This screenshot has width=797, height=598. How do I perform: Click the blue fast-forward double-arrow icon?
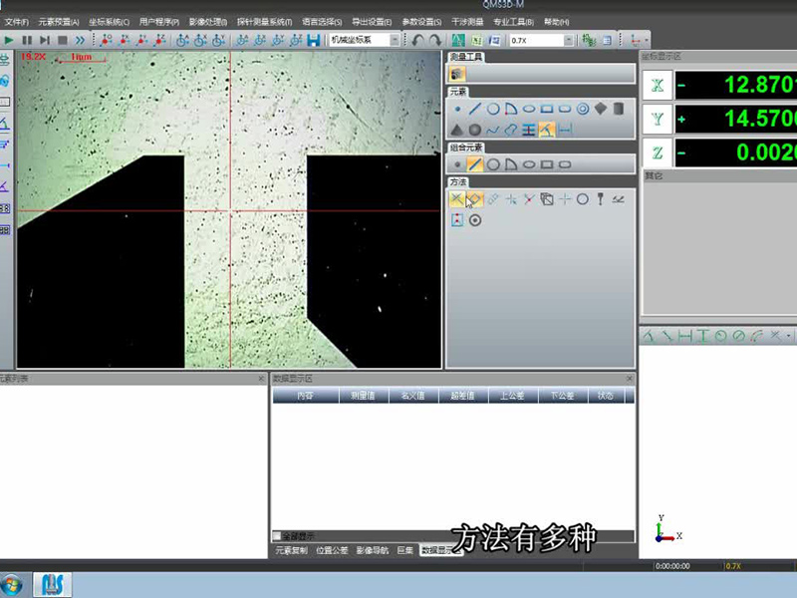[x=80, y=40]
